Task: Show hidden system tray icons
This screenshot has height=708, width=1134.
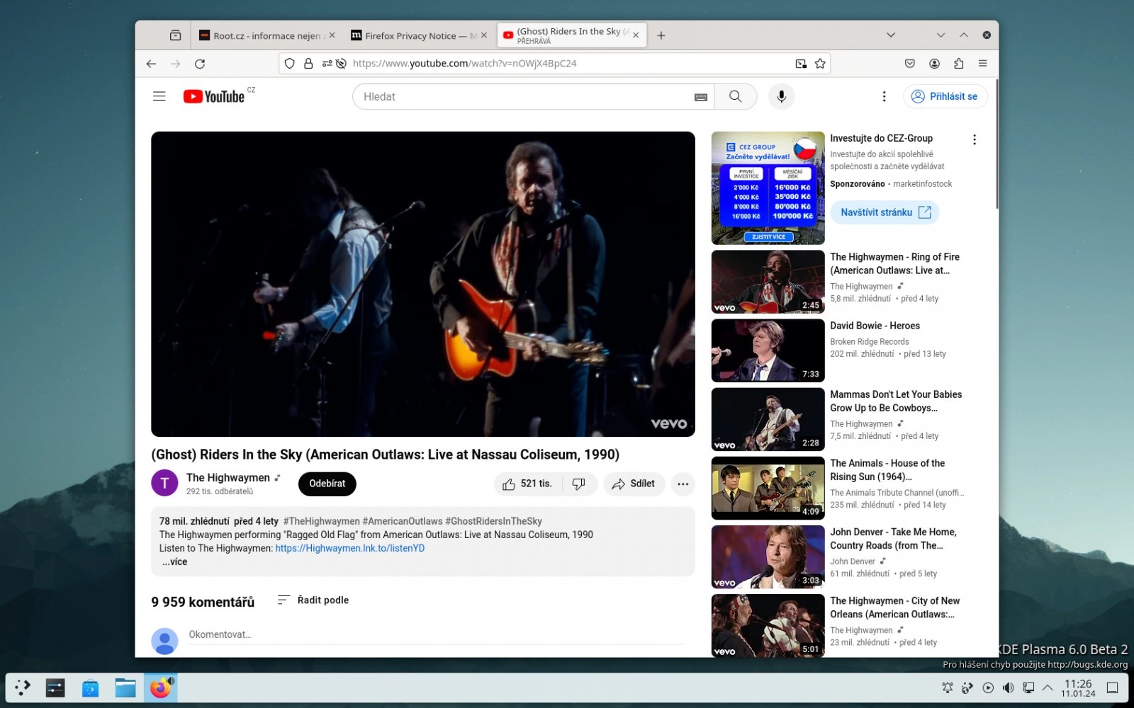Action: click(x=1048, y=687)
